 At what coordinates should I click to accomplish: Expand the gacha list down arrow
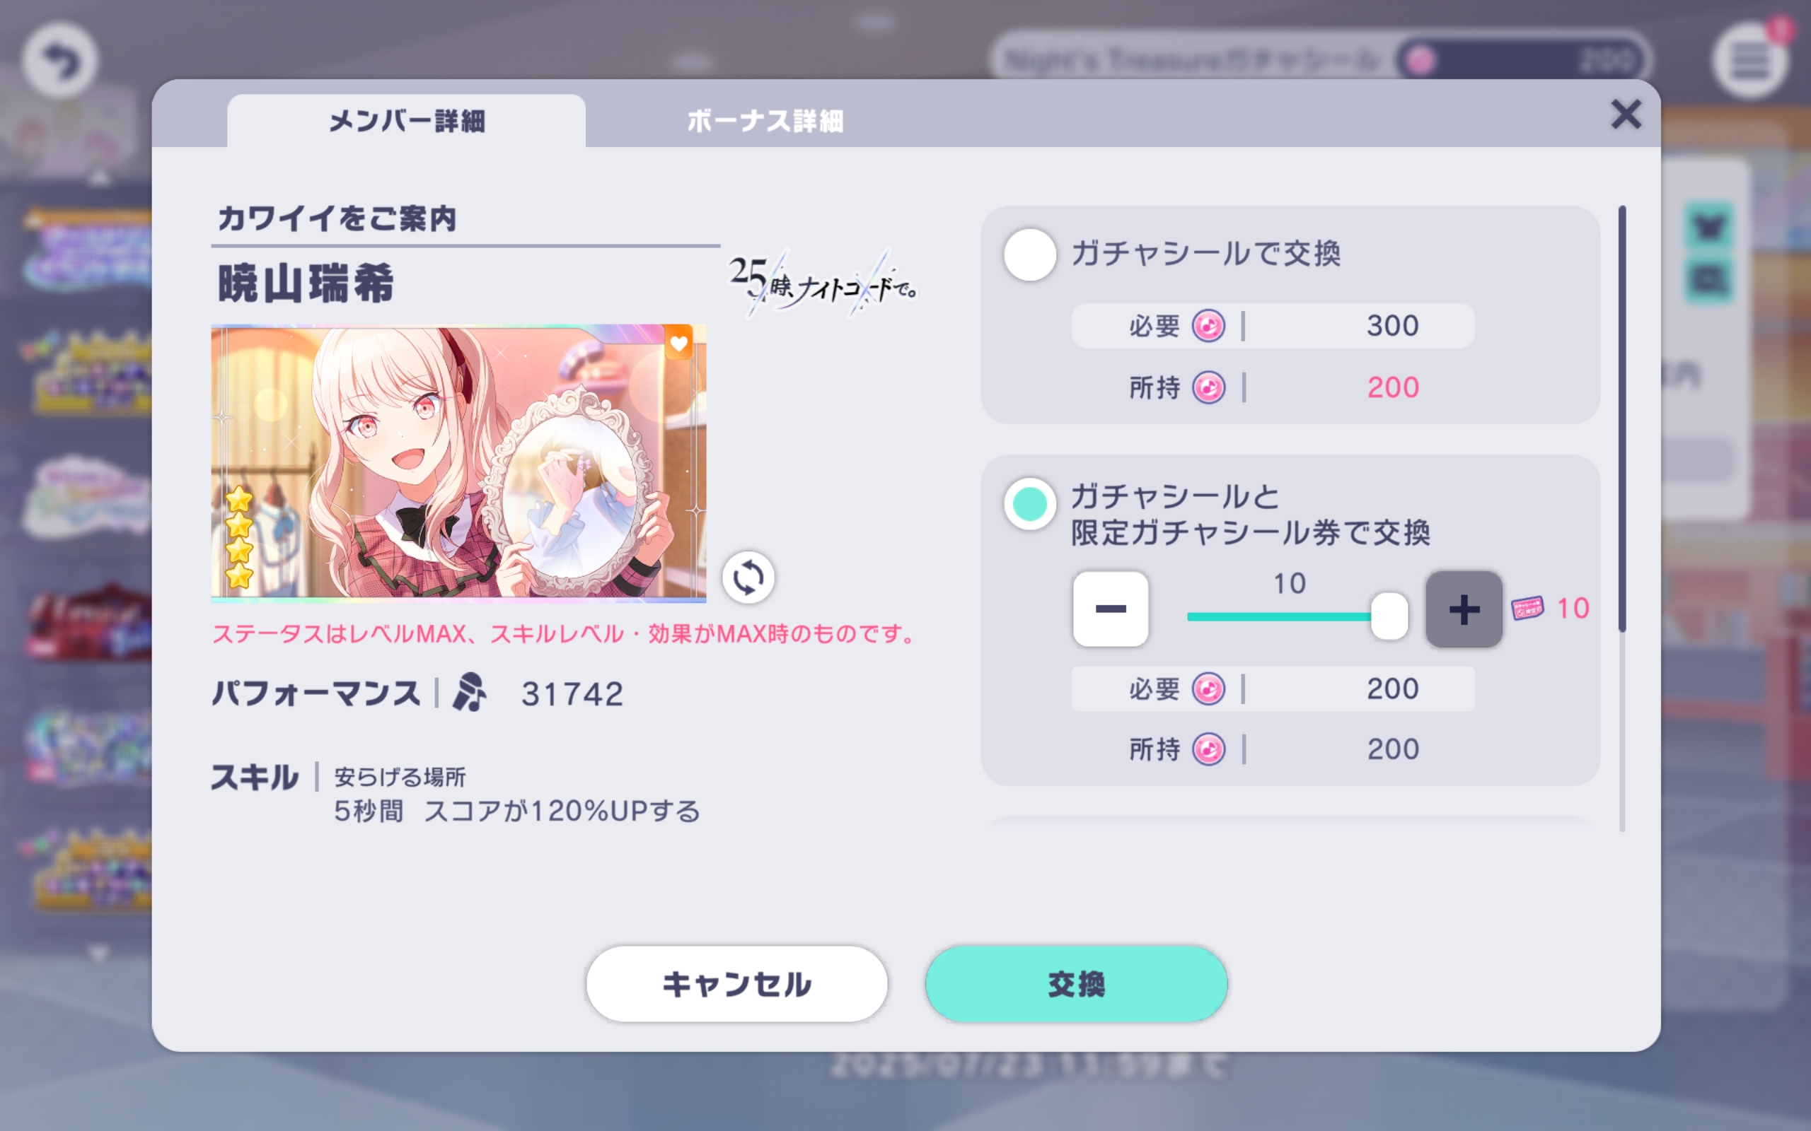(99, 953)
